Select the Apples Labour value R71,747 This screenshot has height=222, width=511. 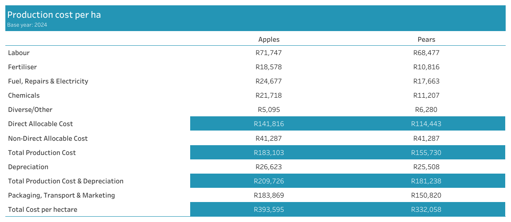269,53
